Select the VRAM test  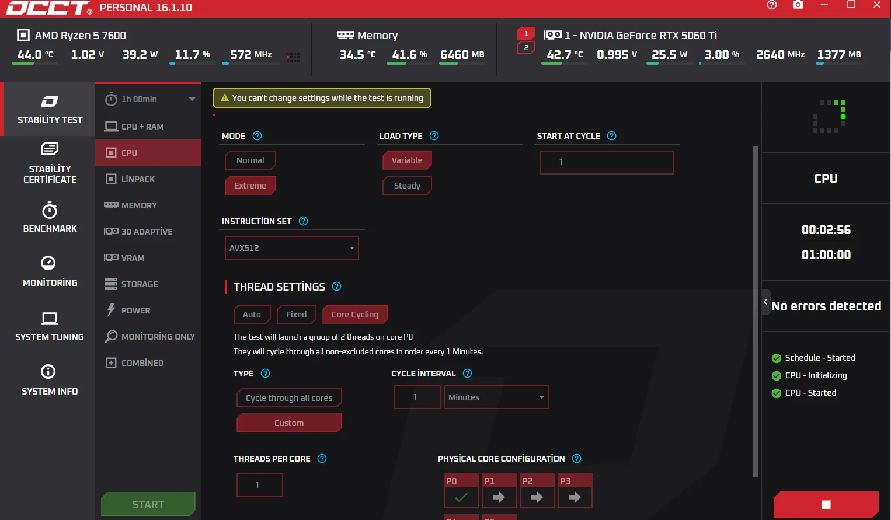point(148,257)
